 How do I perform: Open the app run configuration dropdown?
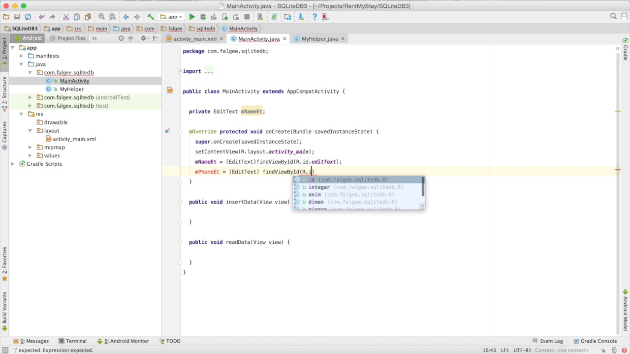coord(172,17)
